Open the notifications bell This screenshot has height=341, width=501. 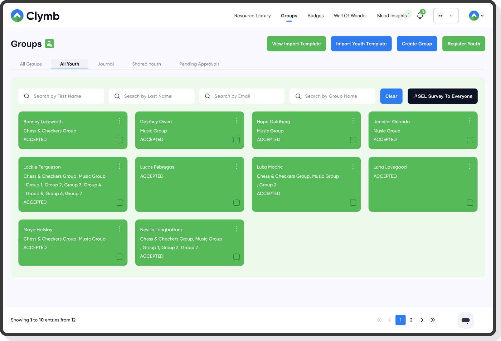(x=420, y=16)
